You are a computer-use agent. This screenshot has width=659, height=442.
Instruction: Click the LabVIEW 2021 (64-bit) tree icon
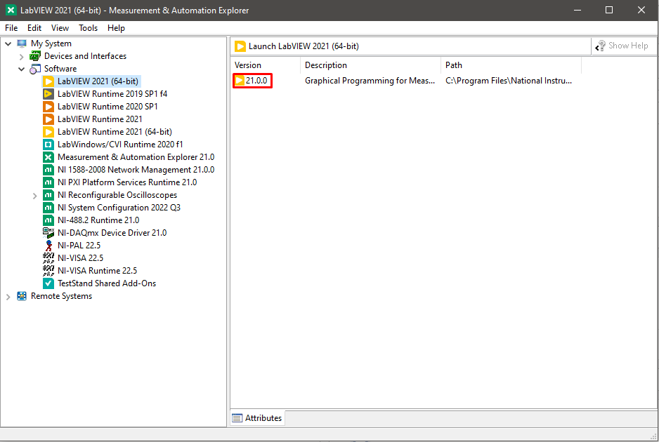coord(48,81)
